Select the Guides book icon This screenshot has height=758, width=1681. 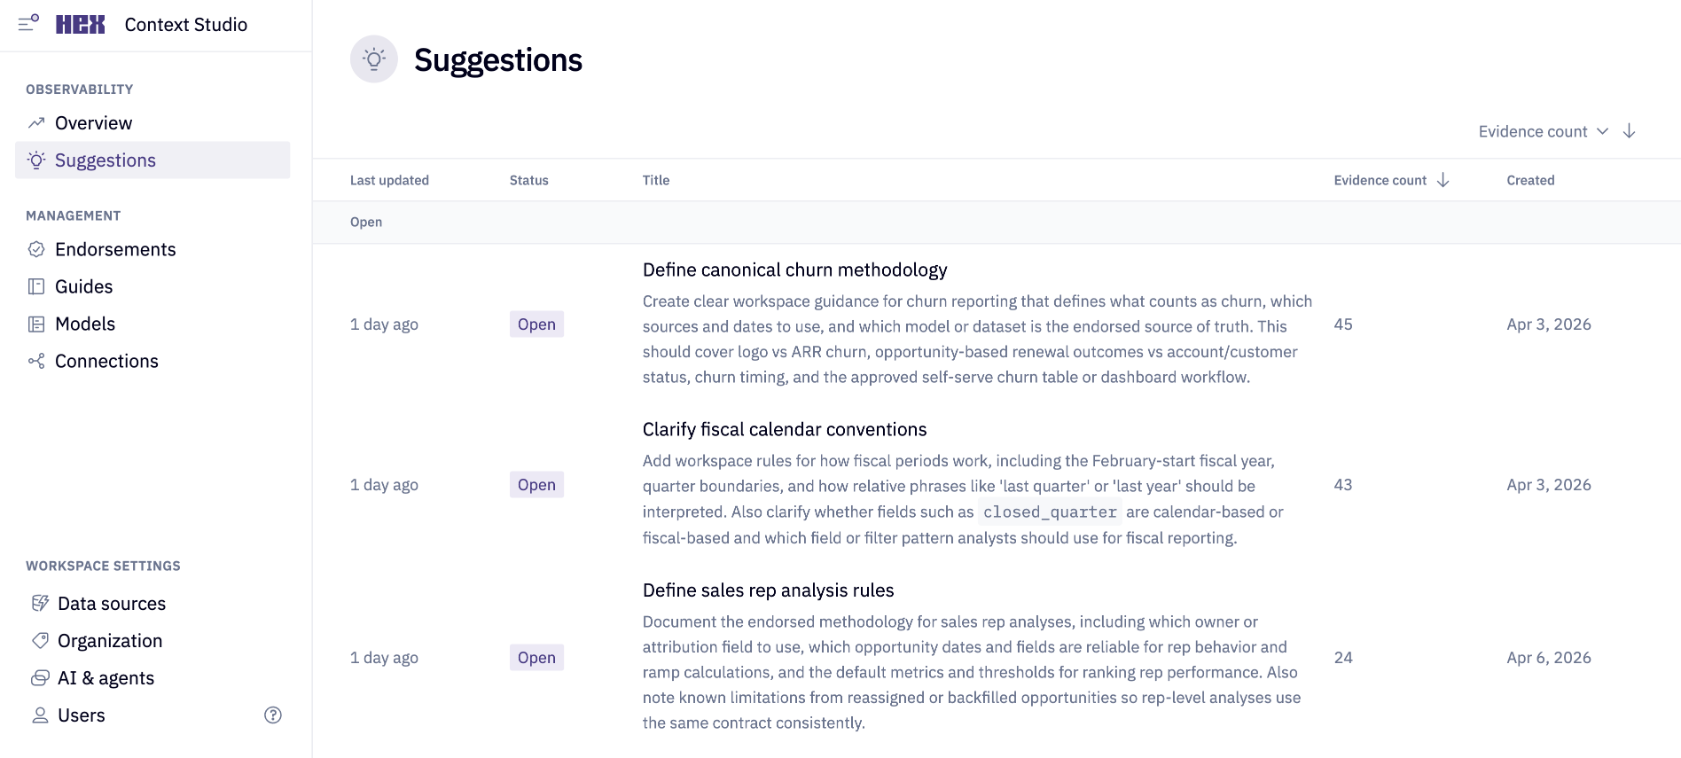pos(36,286)
